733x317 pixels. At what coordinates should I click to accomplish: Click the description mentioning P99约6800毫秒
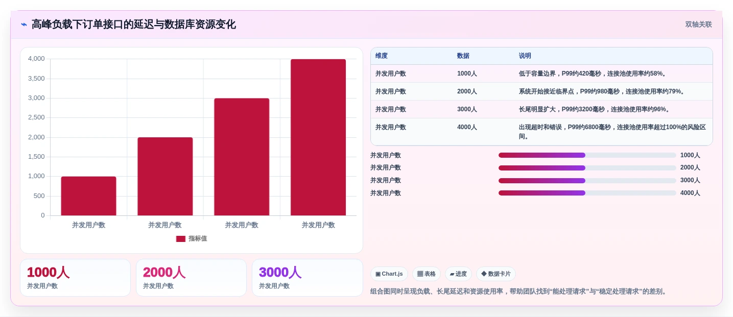pos(612,132)
